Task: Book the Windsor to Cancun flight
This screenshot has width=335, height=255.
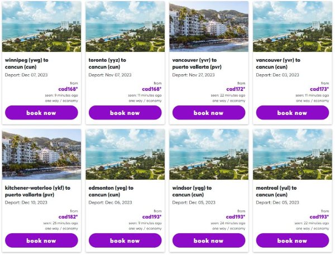Action: pos(208,240)
